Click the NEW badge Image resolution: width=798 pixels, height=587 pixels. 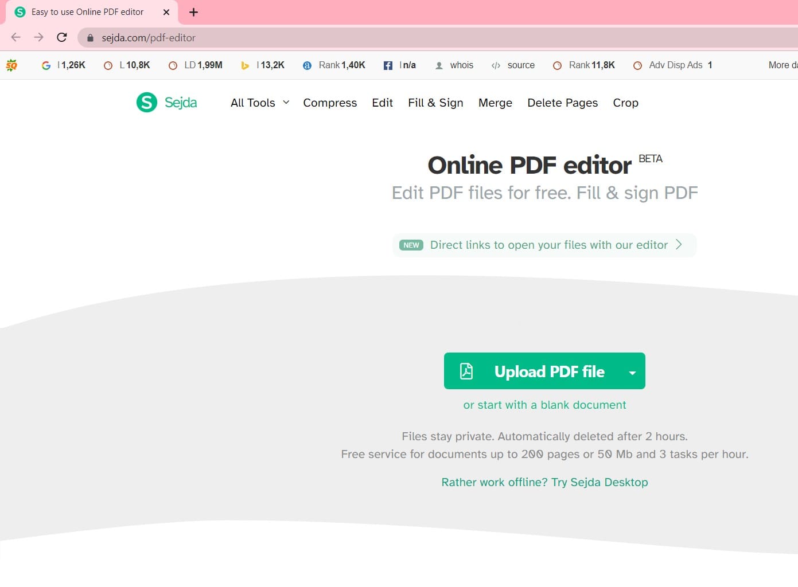[x=411, y=245]
